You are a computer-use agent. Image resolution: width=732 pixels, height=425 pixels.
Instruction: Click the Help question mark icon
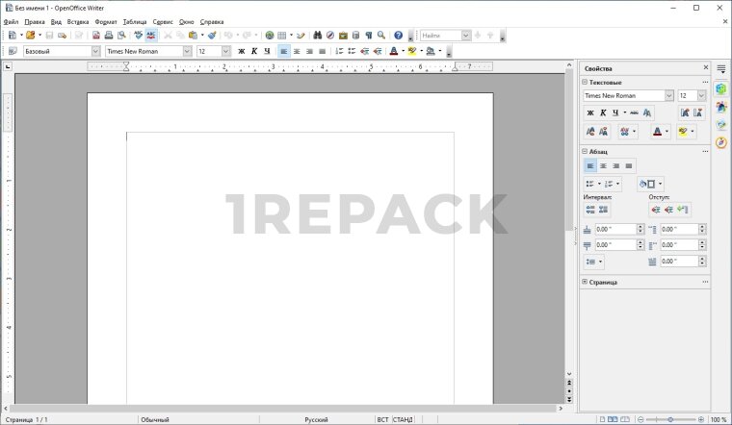coord(399,36)
